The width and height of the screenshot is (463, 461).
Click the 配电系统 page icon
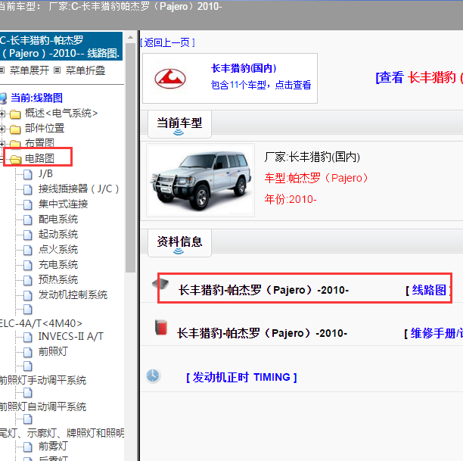click(x=28, y=220)
